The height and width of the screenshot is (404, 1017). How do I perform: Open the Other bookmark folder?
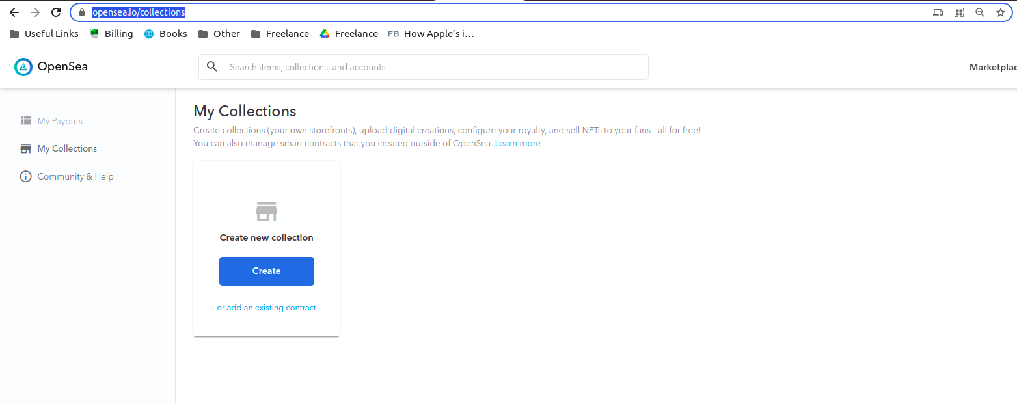(x=219, y=34)
